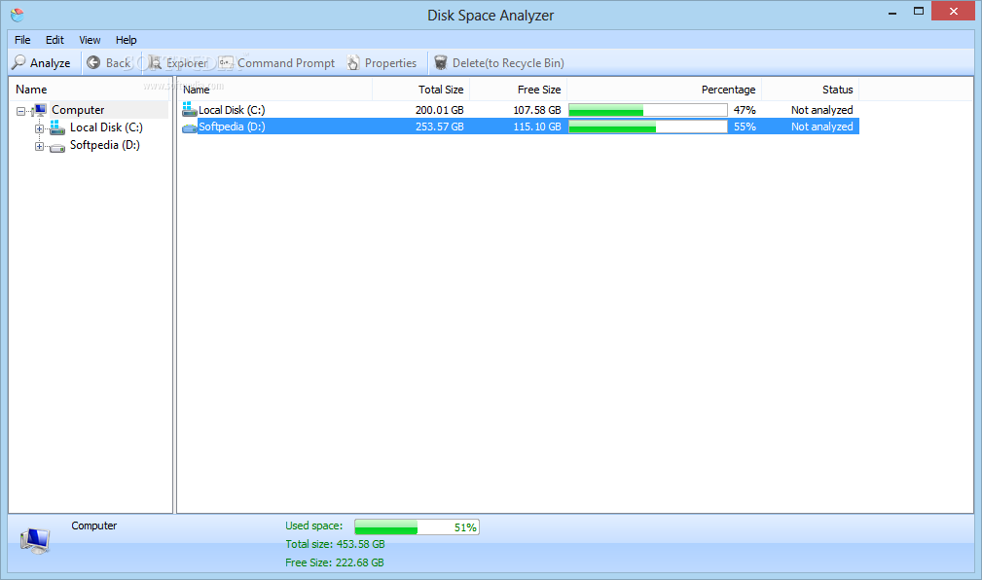Select Softpedia (D:) in tree
The width and height of the screenshot is (982, 580).
click(104, 145)
